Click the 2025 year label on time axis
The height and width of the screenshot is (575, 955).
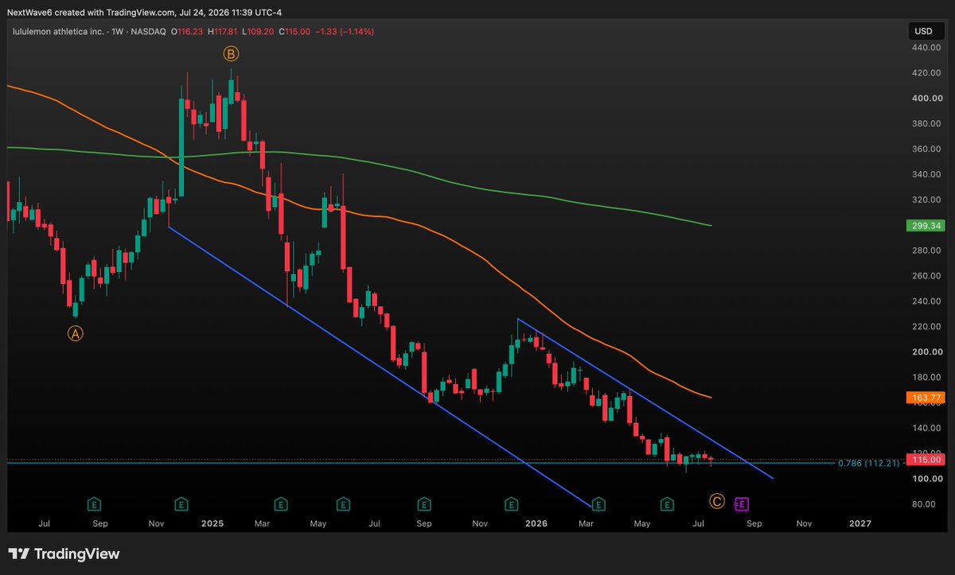(212, 524)
